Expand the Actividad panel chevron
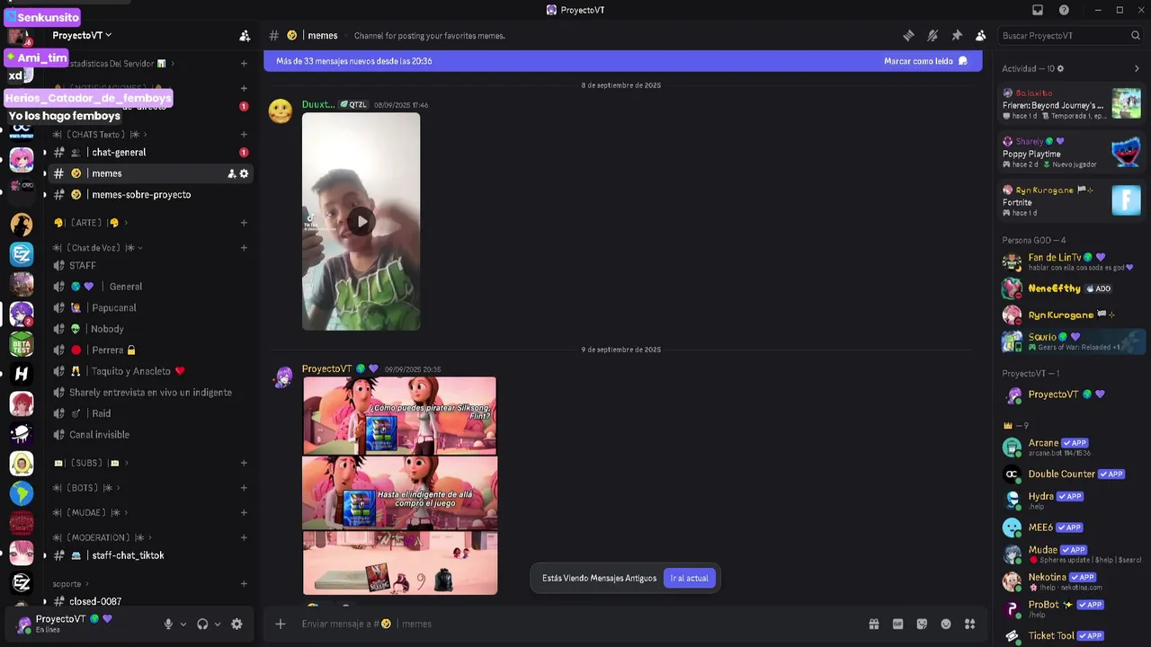The width and height of the screenshot is (1151, 647). [x=1137, y=68]
